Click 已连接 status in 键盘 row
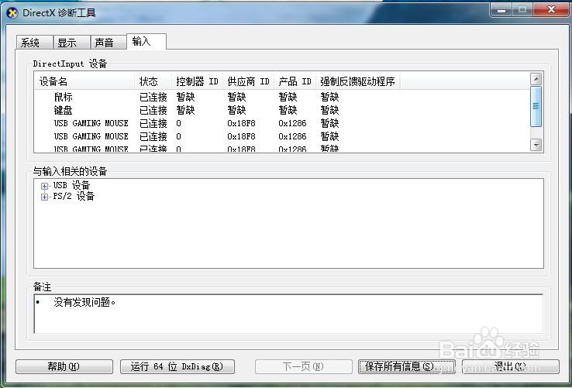Viewport: 572px width, 388px height. point(153,110)
